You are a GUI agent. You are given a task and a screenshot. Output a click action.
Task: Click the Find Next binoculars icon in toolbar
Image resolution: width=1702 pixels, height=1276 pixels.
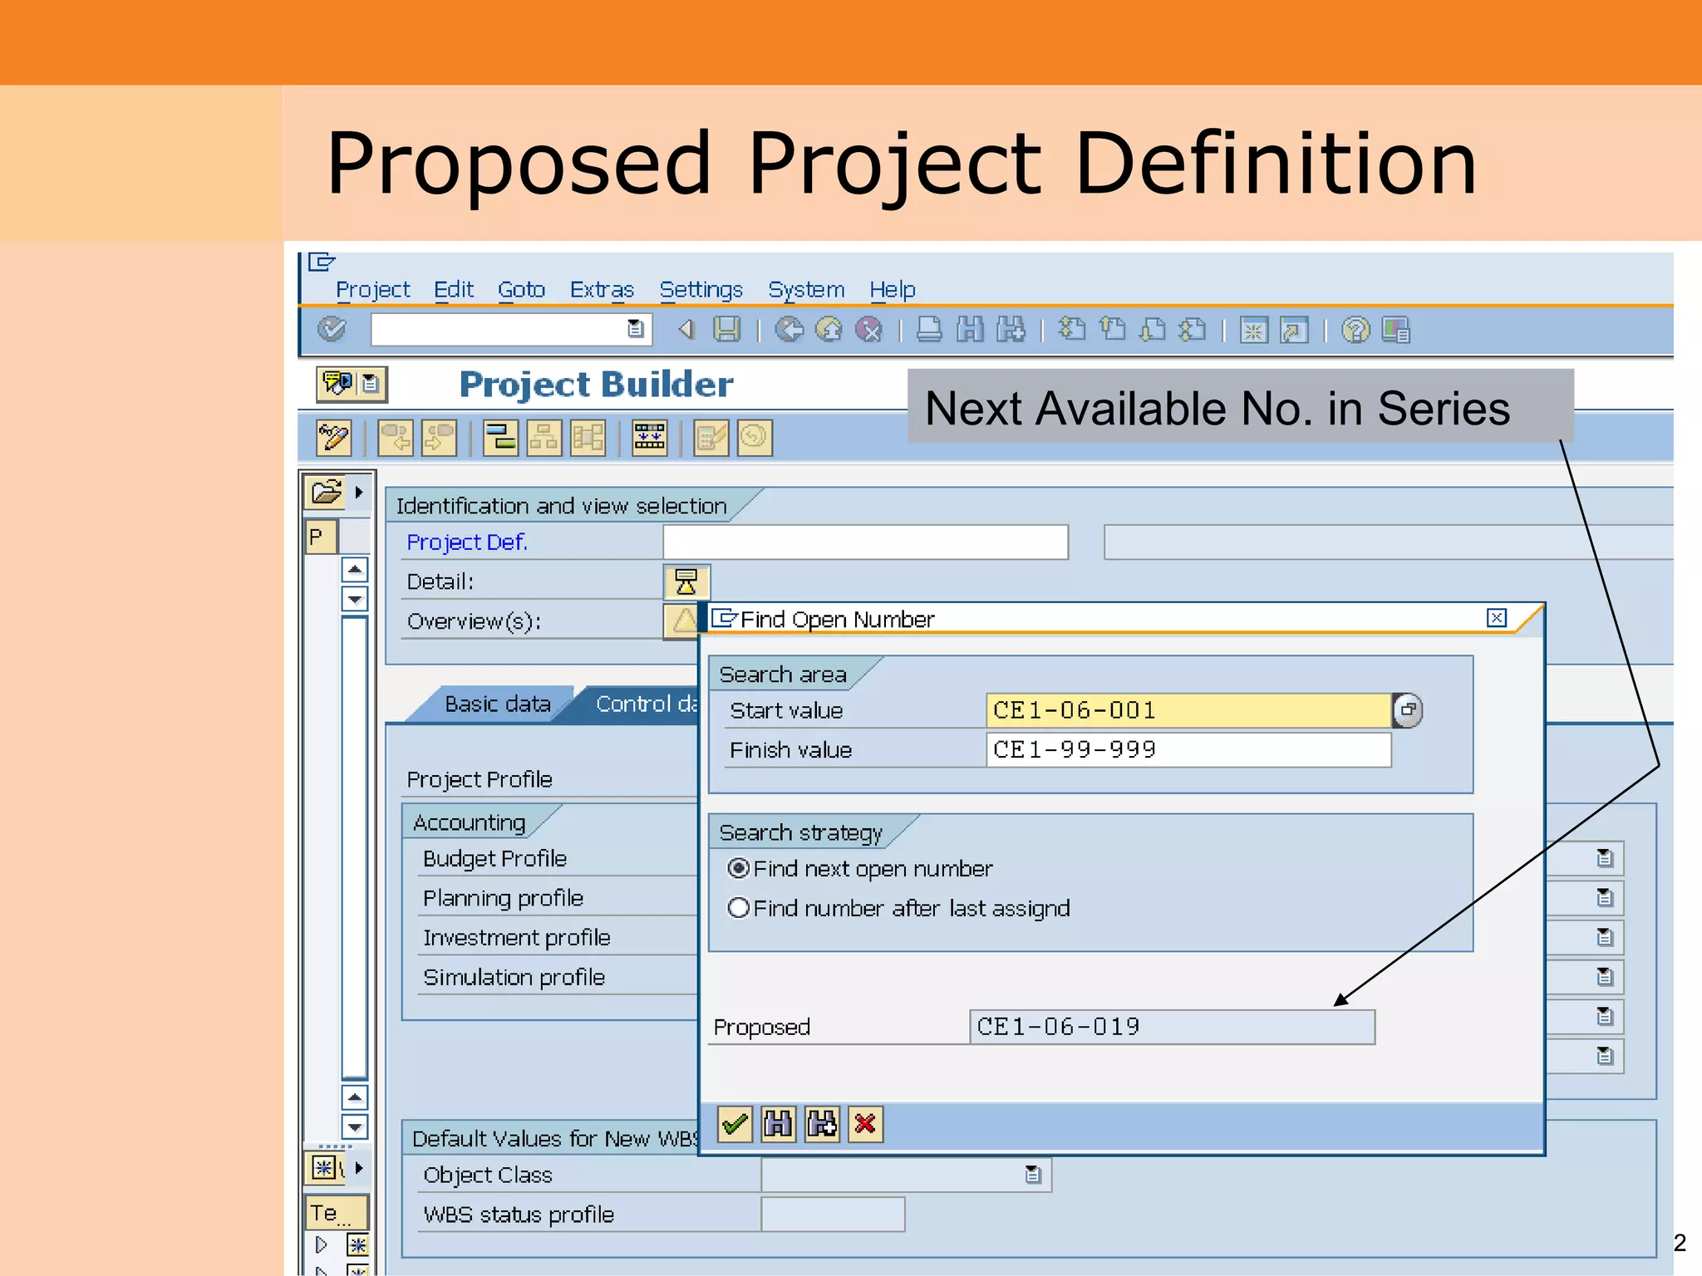[1011, 330]
